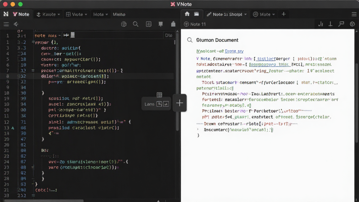This screenshot has height=202, width=359.
Task: Click the editor horizontal scrollbar
Action: tap(43, 201)
